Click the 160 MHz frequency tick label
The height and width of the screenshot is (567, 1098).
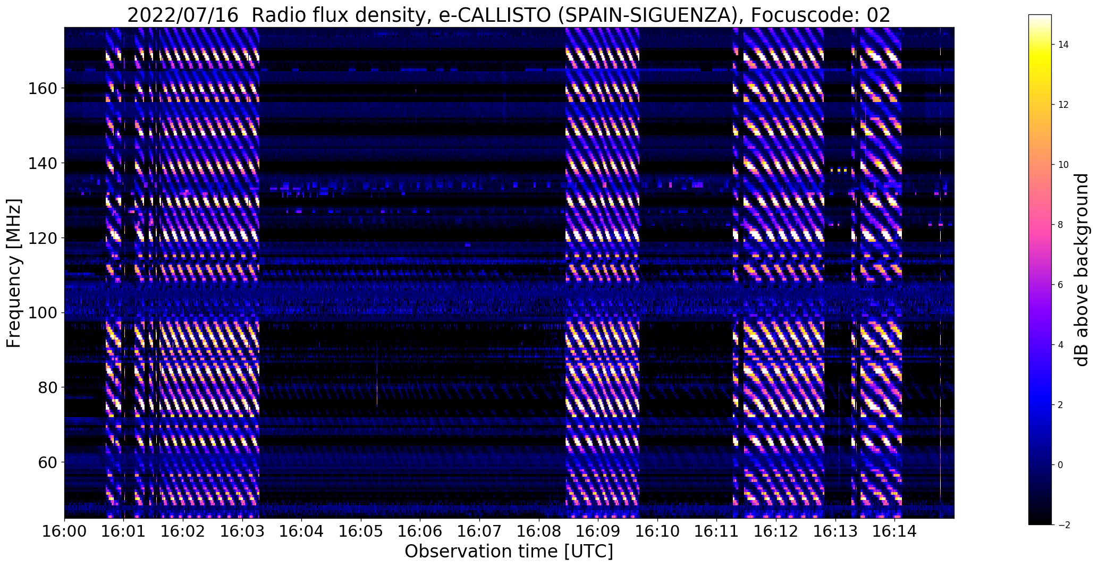pyautogui.click(x=42, y=88)
